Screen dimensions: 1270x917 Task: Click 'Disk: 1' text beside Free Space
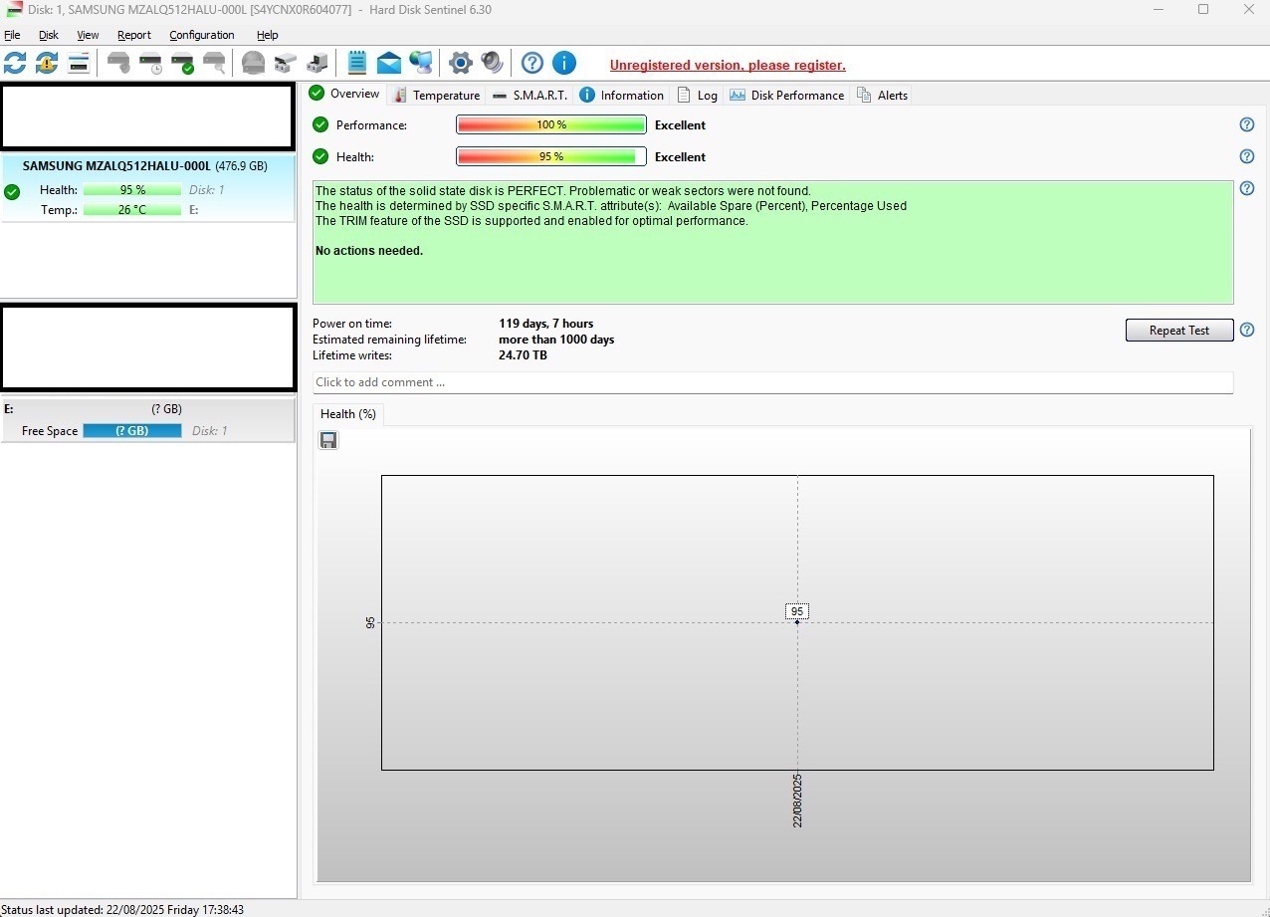click(x=210, y=431)
